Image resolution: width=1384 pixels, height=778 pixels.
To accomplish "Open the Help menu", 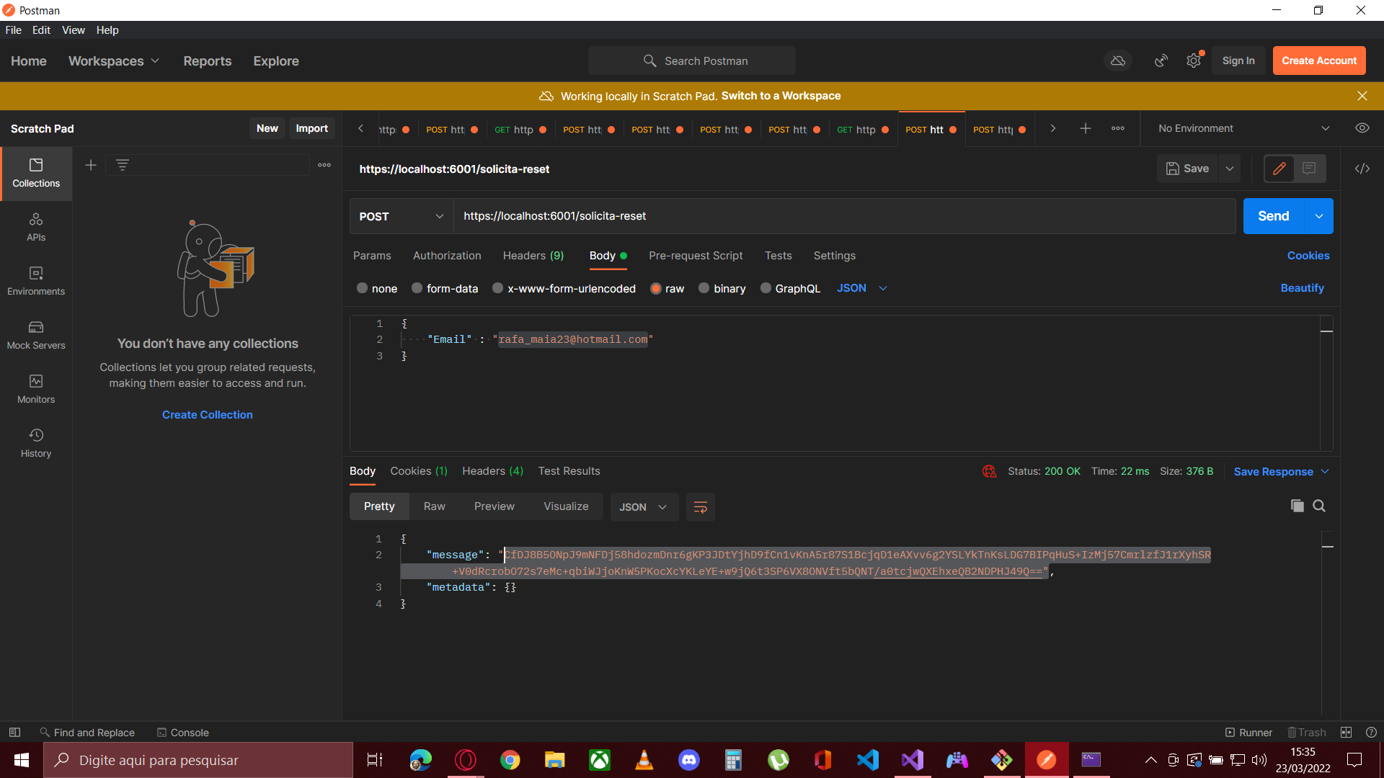I will tap(107, 30).
